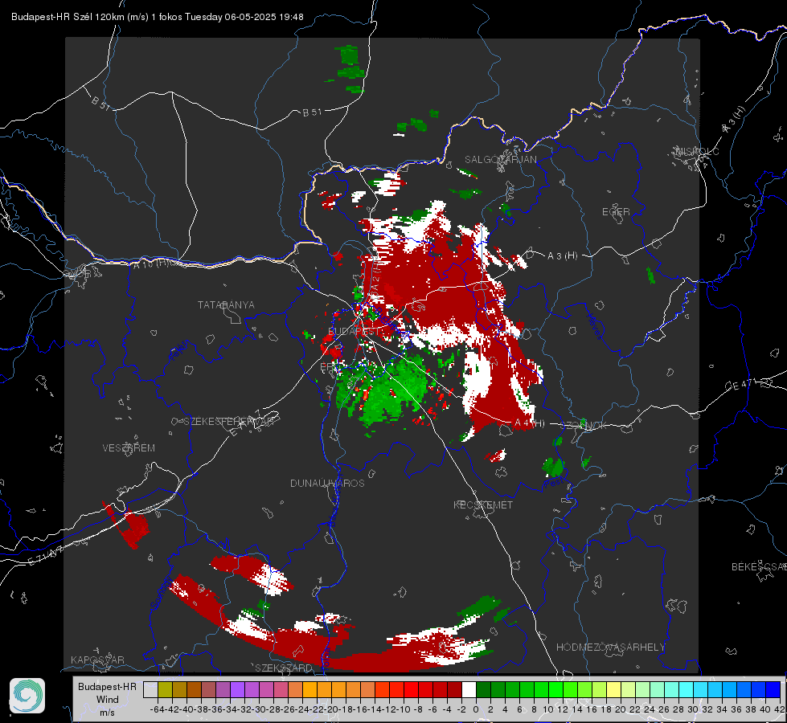Select the EGER city label
The image size is (787, 723).
click(x=616, y=212)
